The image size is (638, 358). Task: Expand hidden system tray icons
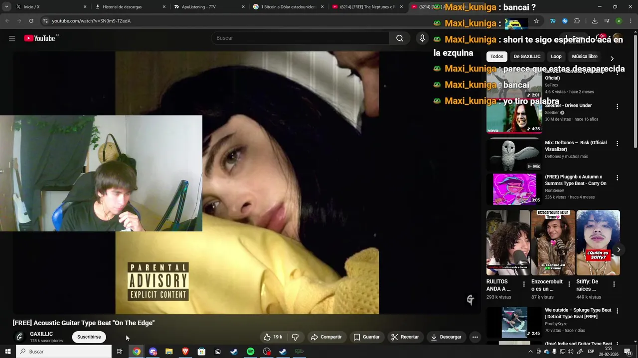coord(530,352)
